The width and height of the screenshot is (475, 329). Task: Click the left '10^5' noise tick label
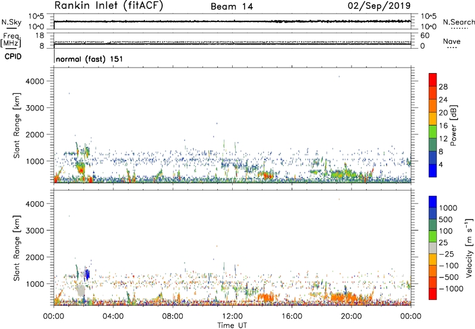(x=36, y=17)
